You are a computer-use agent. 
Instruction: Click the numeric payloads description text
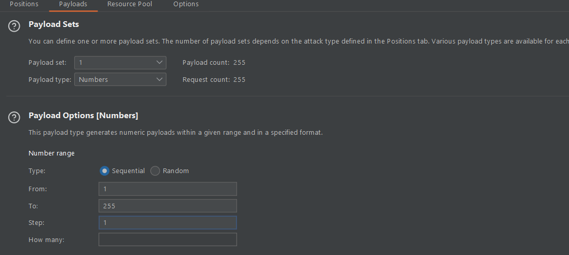(175, 133)
